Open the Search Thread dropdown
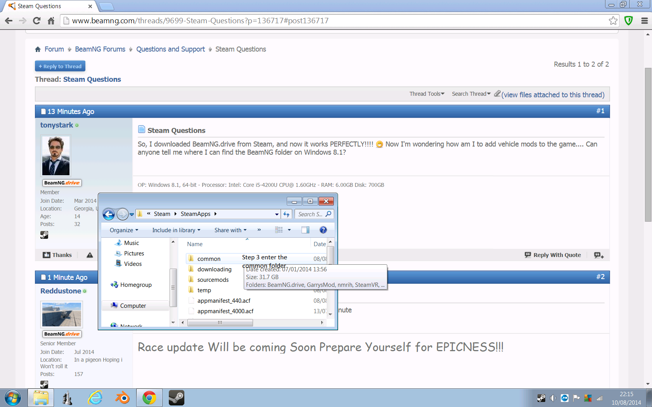Viewport: 652px width, 407px height. (471, 94)
